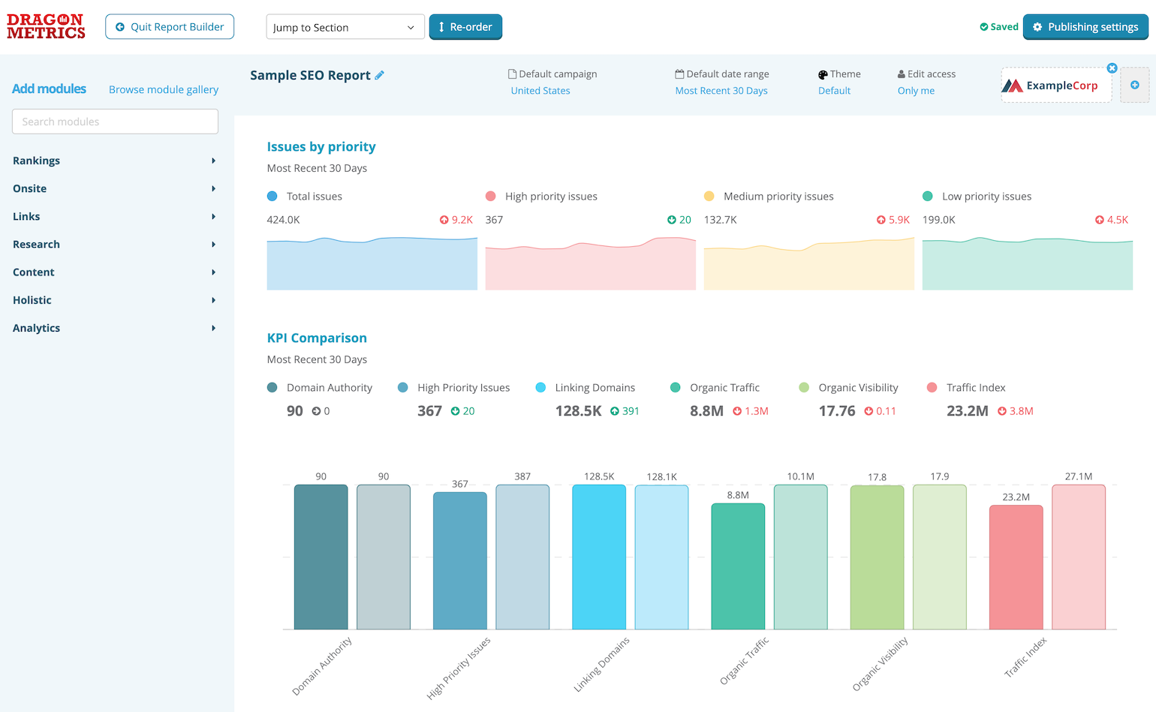
Task: Click the Low priority issues color dot
Action: point(929,196)
